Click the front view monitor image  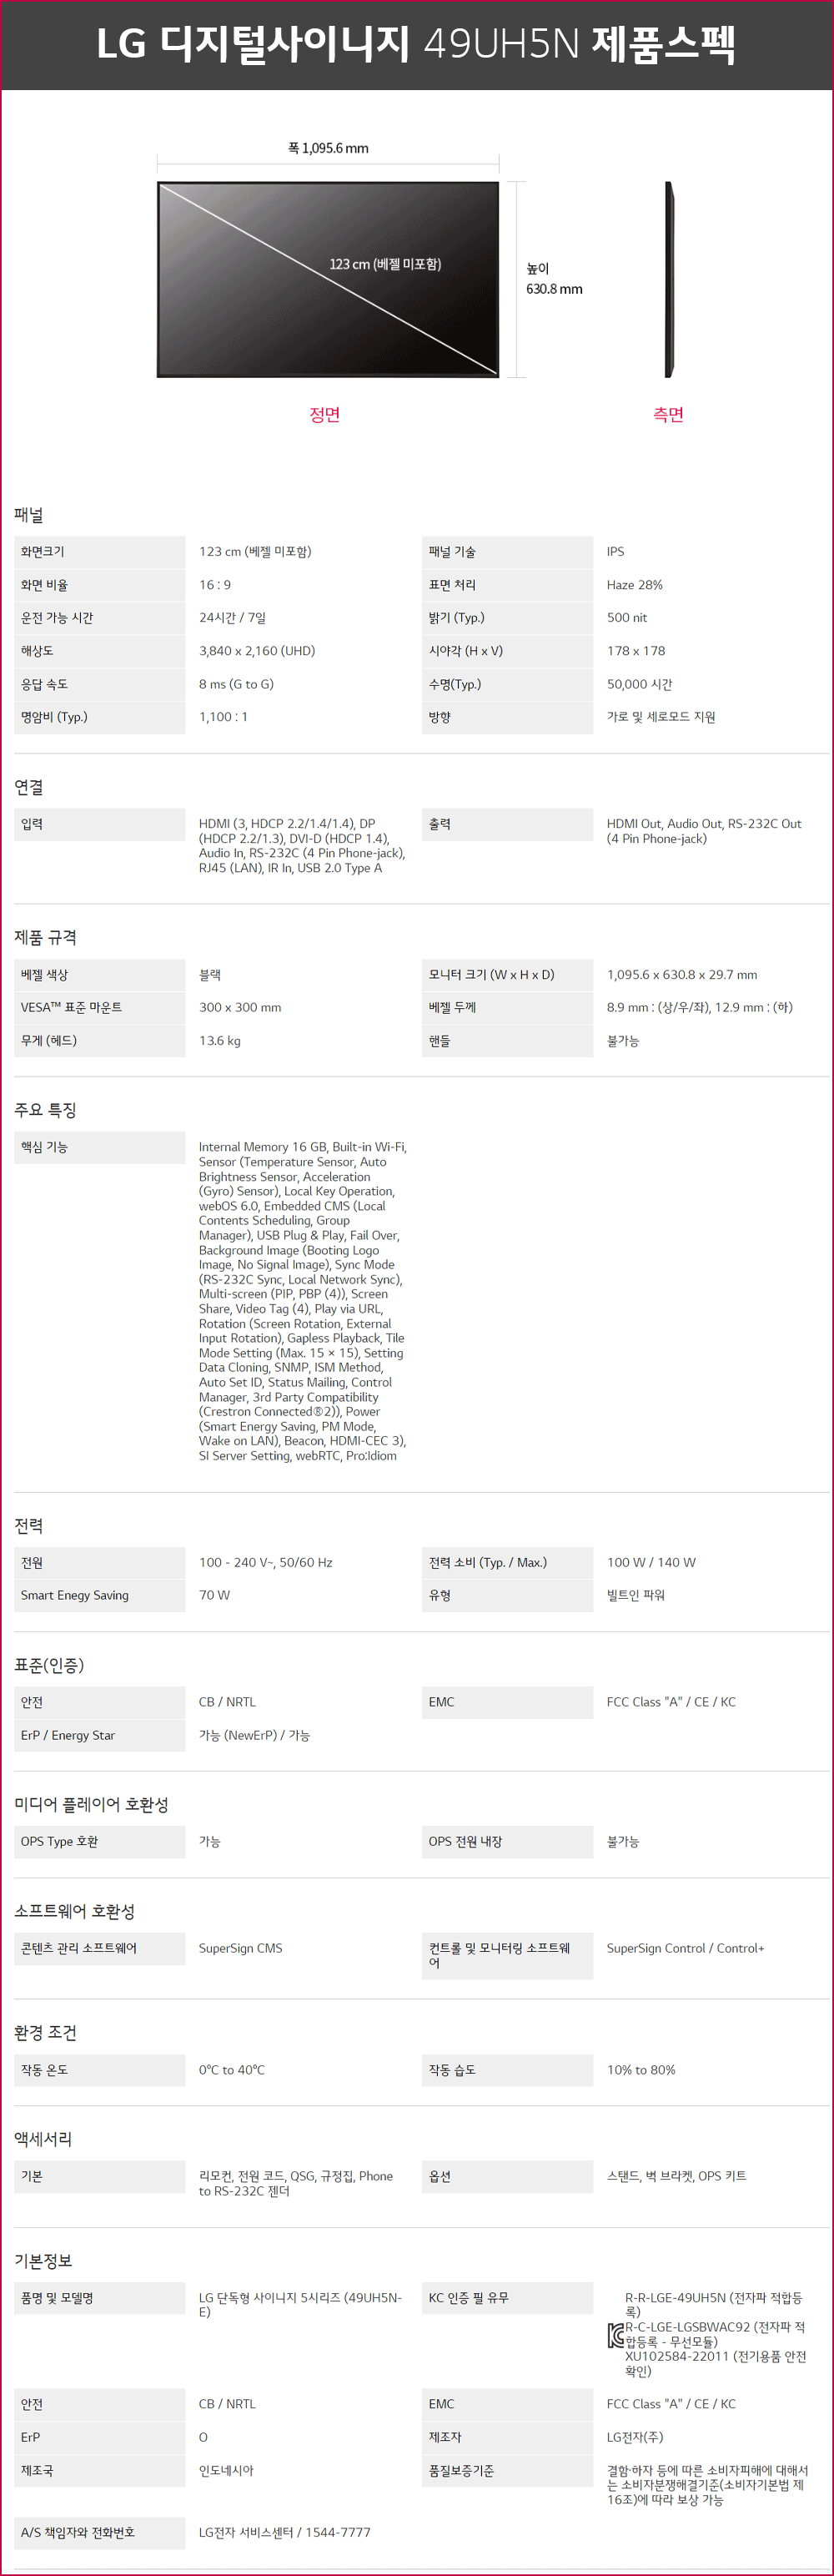tap(328, 279)
